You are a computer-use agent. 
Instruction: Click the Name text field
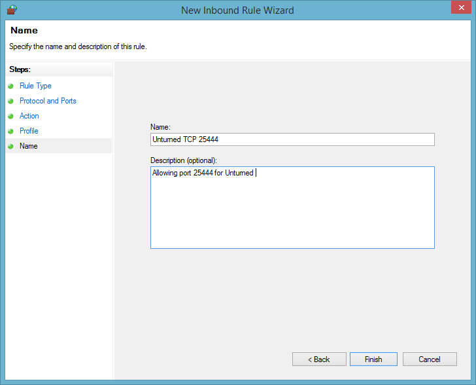[x=292, y=139]
